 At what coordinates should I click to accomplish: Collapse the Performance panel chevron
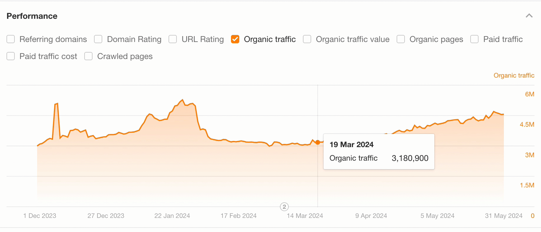coord(529,16)
